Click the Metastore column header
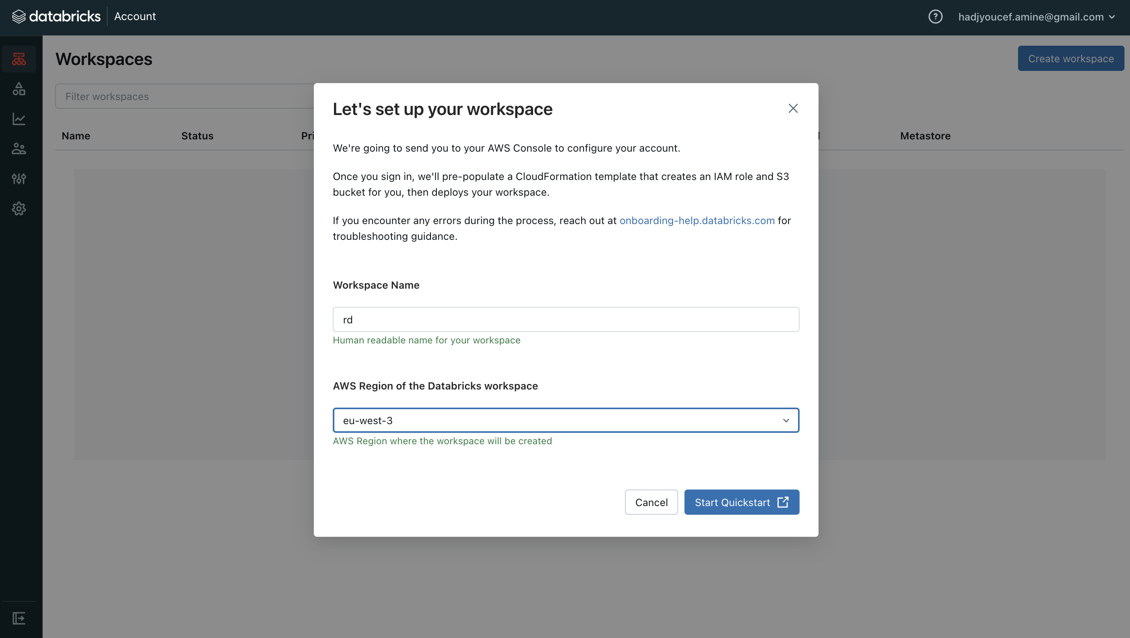This screenshot has height=638, width=1130. click(x=925, y=136)
